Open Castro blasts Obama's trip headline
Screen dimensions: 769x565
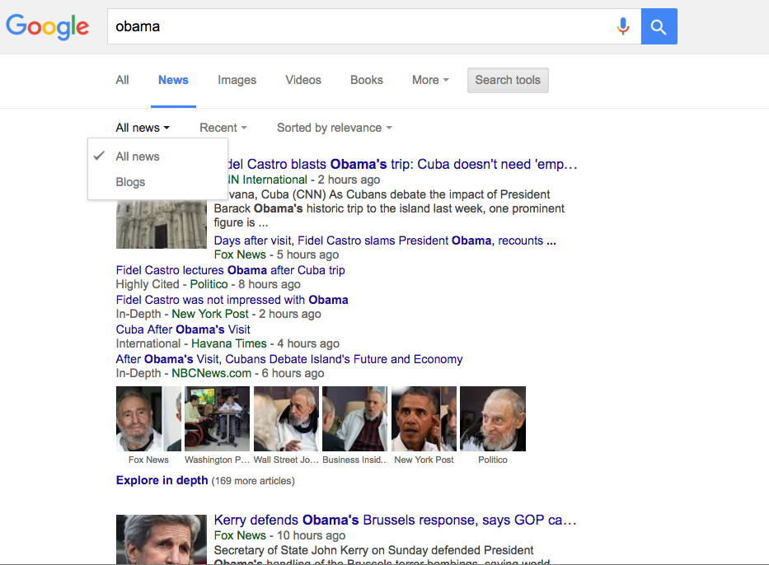click(402, 164)
